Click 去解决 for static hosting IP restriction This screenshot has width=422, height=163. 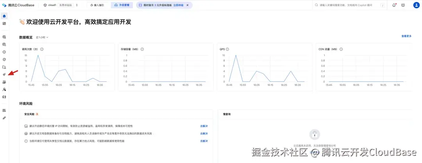click(x=204, y=126)
